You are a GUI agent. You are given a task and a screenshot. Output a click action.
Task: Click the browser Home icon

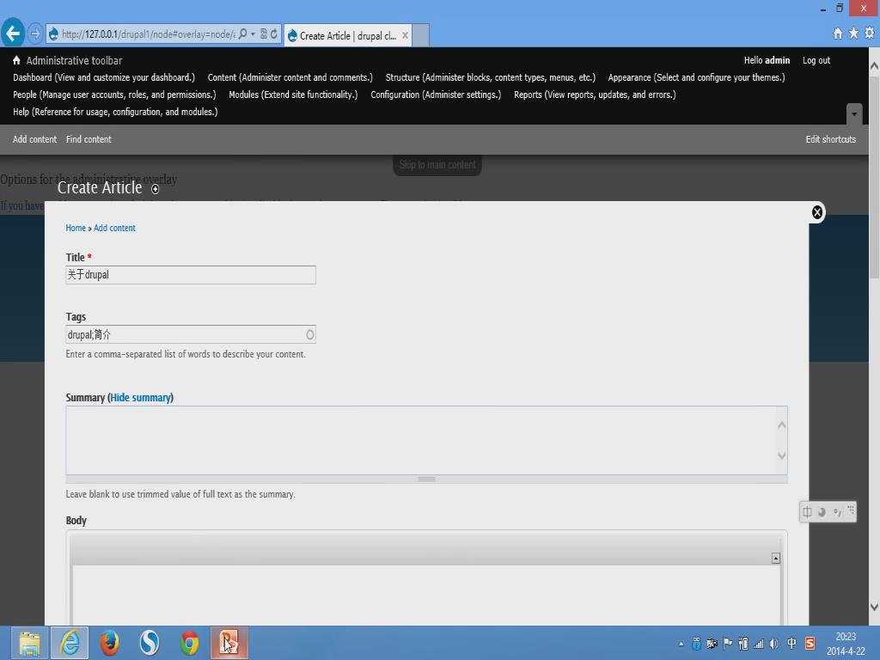pos(838,34)
